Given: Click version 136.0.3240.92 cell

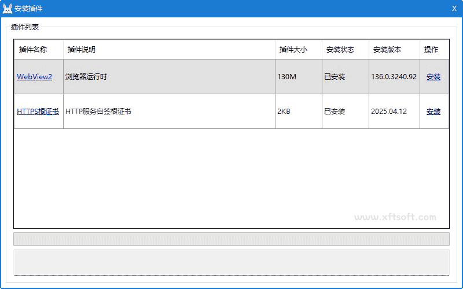Looking at the screenshot, I should [x=395, y=77].
